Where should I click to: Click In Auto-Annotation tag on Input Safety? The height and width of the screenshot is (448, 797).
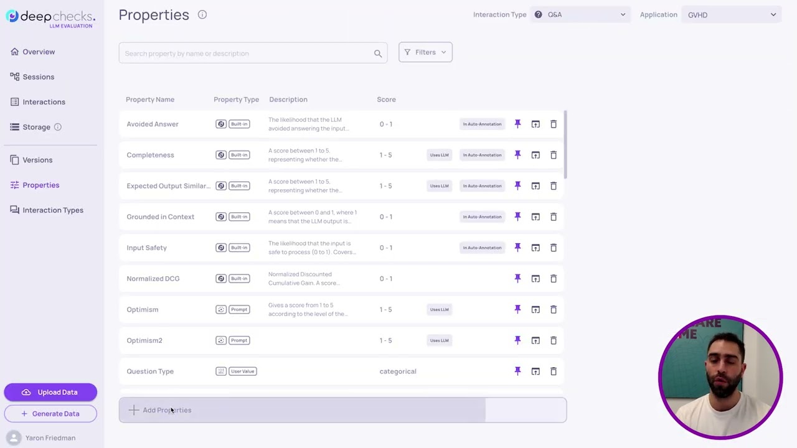coord(482,248)
